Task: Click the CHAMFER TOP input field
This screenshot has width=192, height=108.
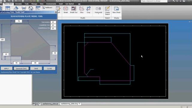Action: 53,25
